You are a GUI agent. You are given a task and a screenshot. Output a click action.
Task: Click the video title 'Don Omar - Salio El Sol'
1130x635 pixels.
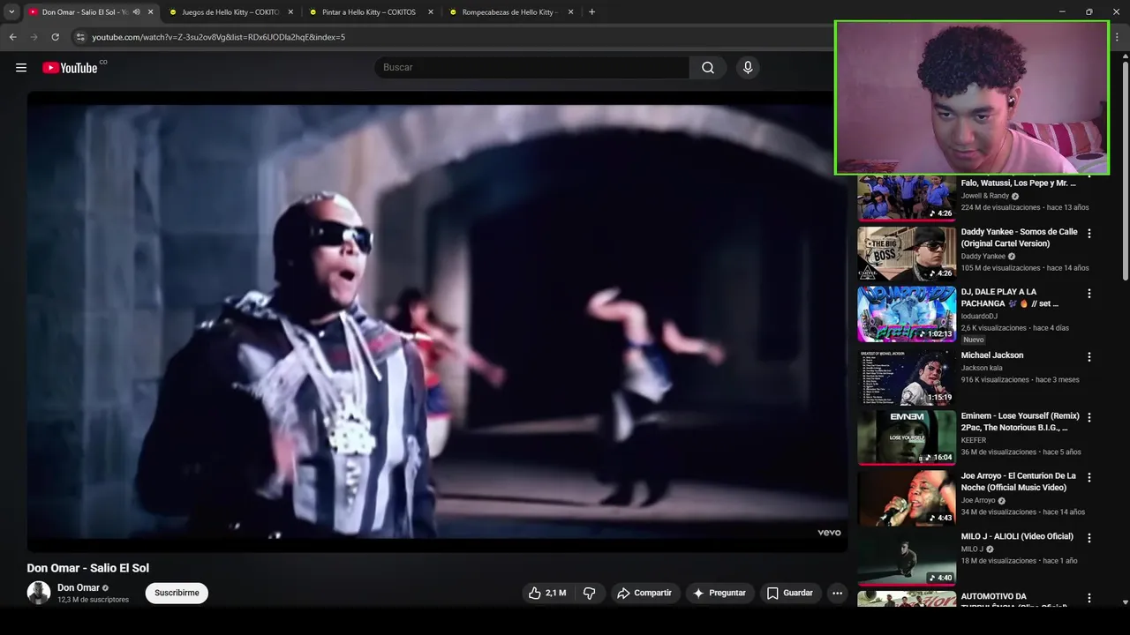(88, 568)
